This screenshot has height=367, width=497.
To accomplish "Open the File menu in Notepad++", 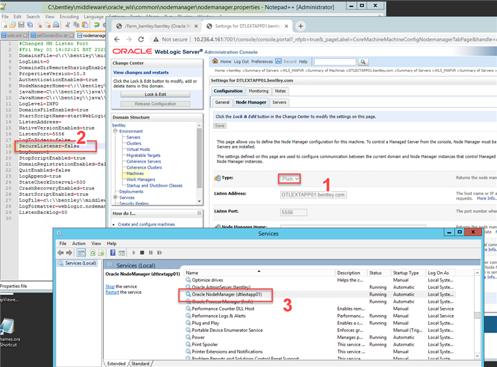I will [x=5, y=16].
